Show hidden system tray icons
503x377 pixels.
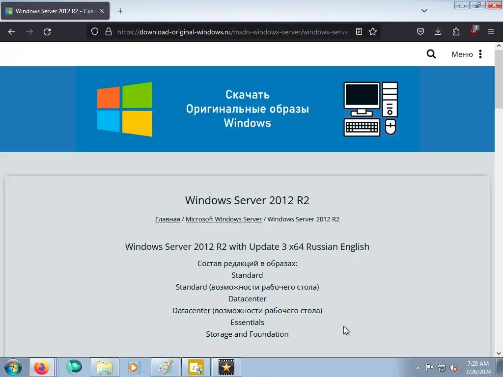point(418,368)
